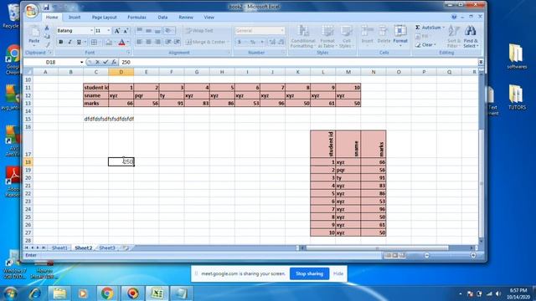Decrease the cell indent
Viewport: 536px width, 301px height.
(x=168, y=42)
